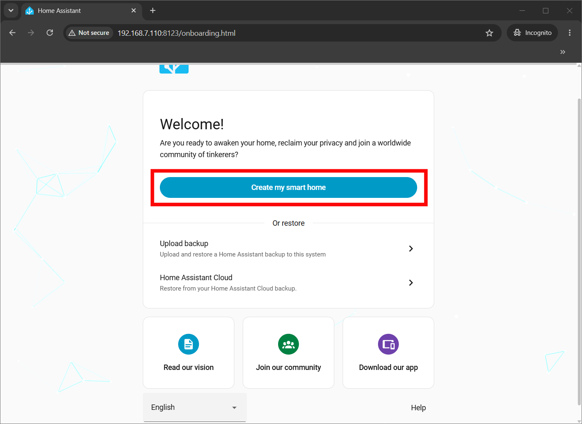
Task: Reload the onboarding page
Action: pos(50,33)
